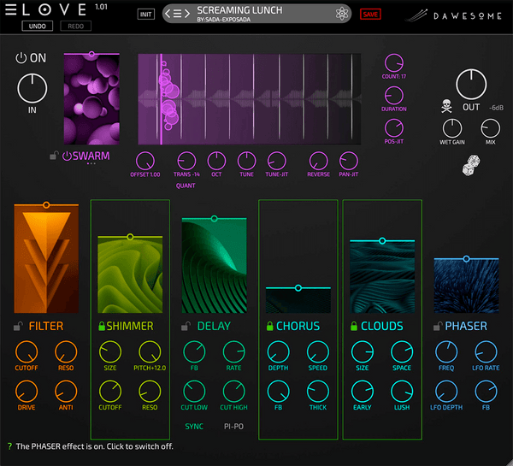Click the CHORUS level slider handle
513x466 pixels.
(x=298, y=288)
